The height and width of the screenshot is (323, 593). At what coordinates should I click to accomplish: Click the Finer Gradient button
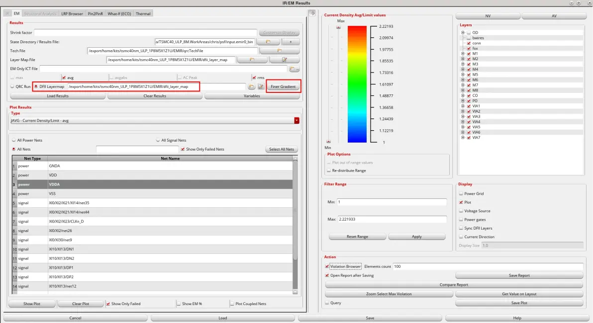coord(283,86)
